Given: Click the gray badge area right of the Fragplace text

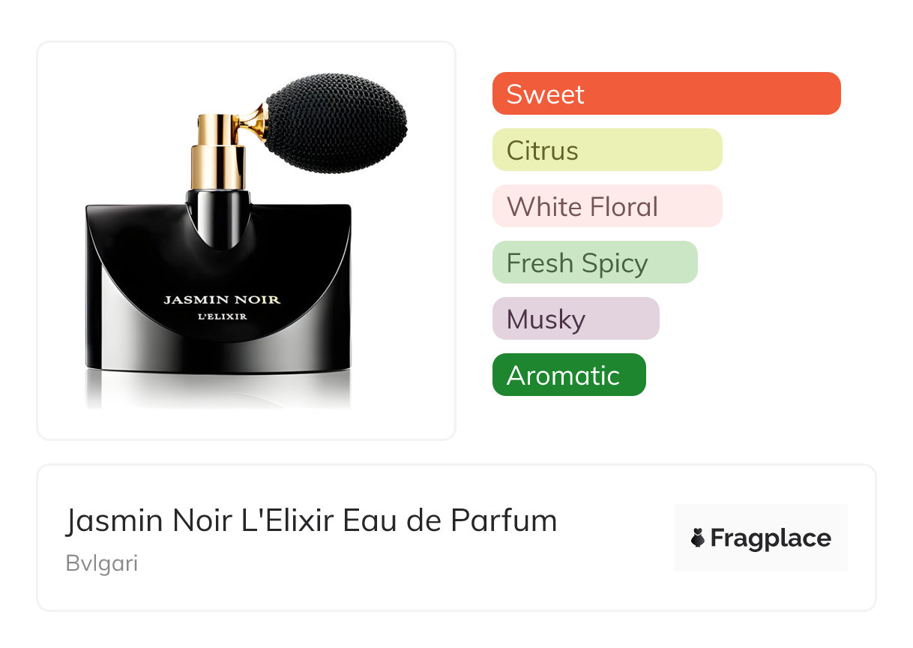Looking at the screenshot, I should click(x=840, y=538).
